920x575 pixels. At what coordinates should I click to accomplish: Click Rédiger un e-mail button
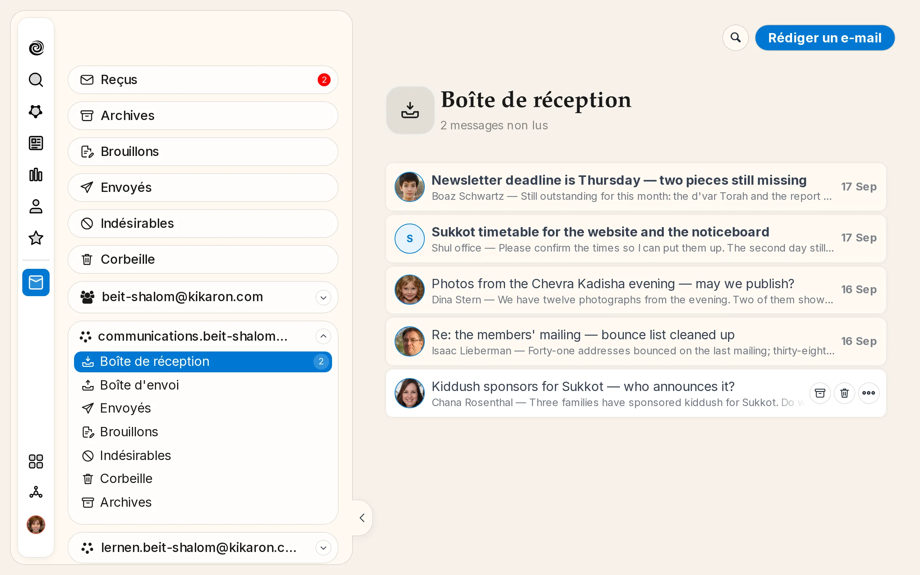[824, 38]
